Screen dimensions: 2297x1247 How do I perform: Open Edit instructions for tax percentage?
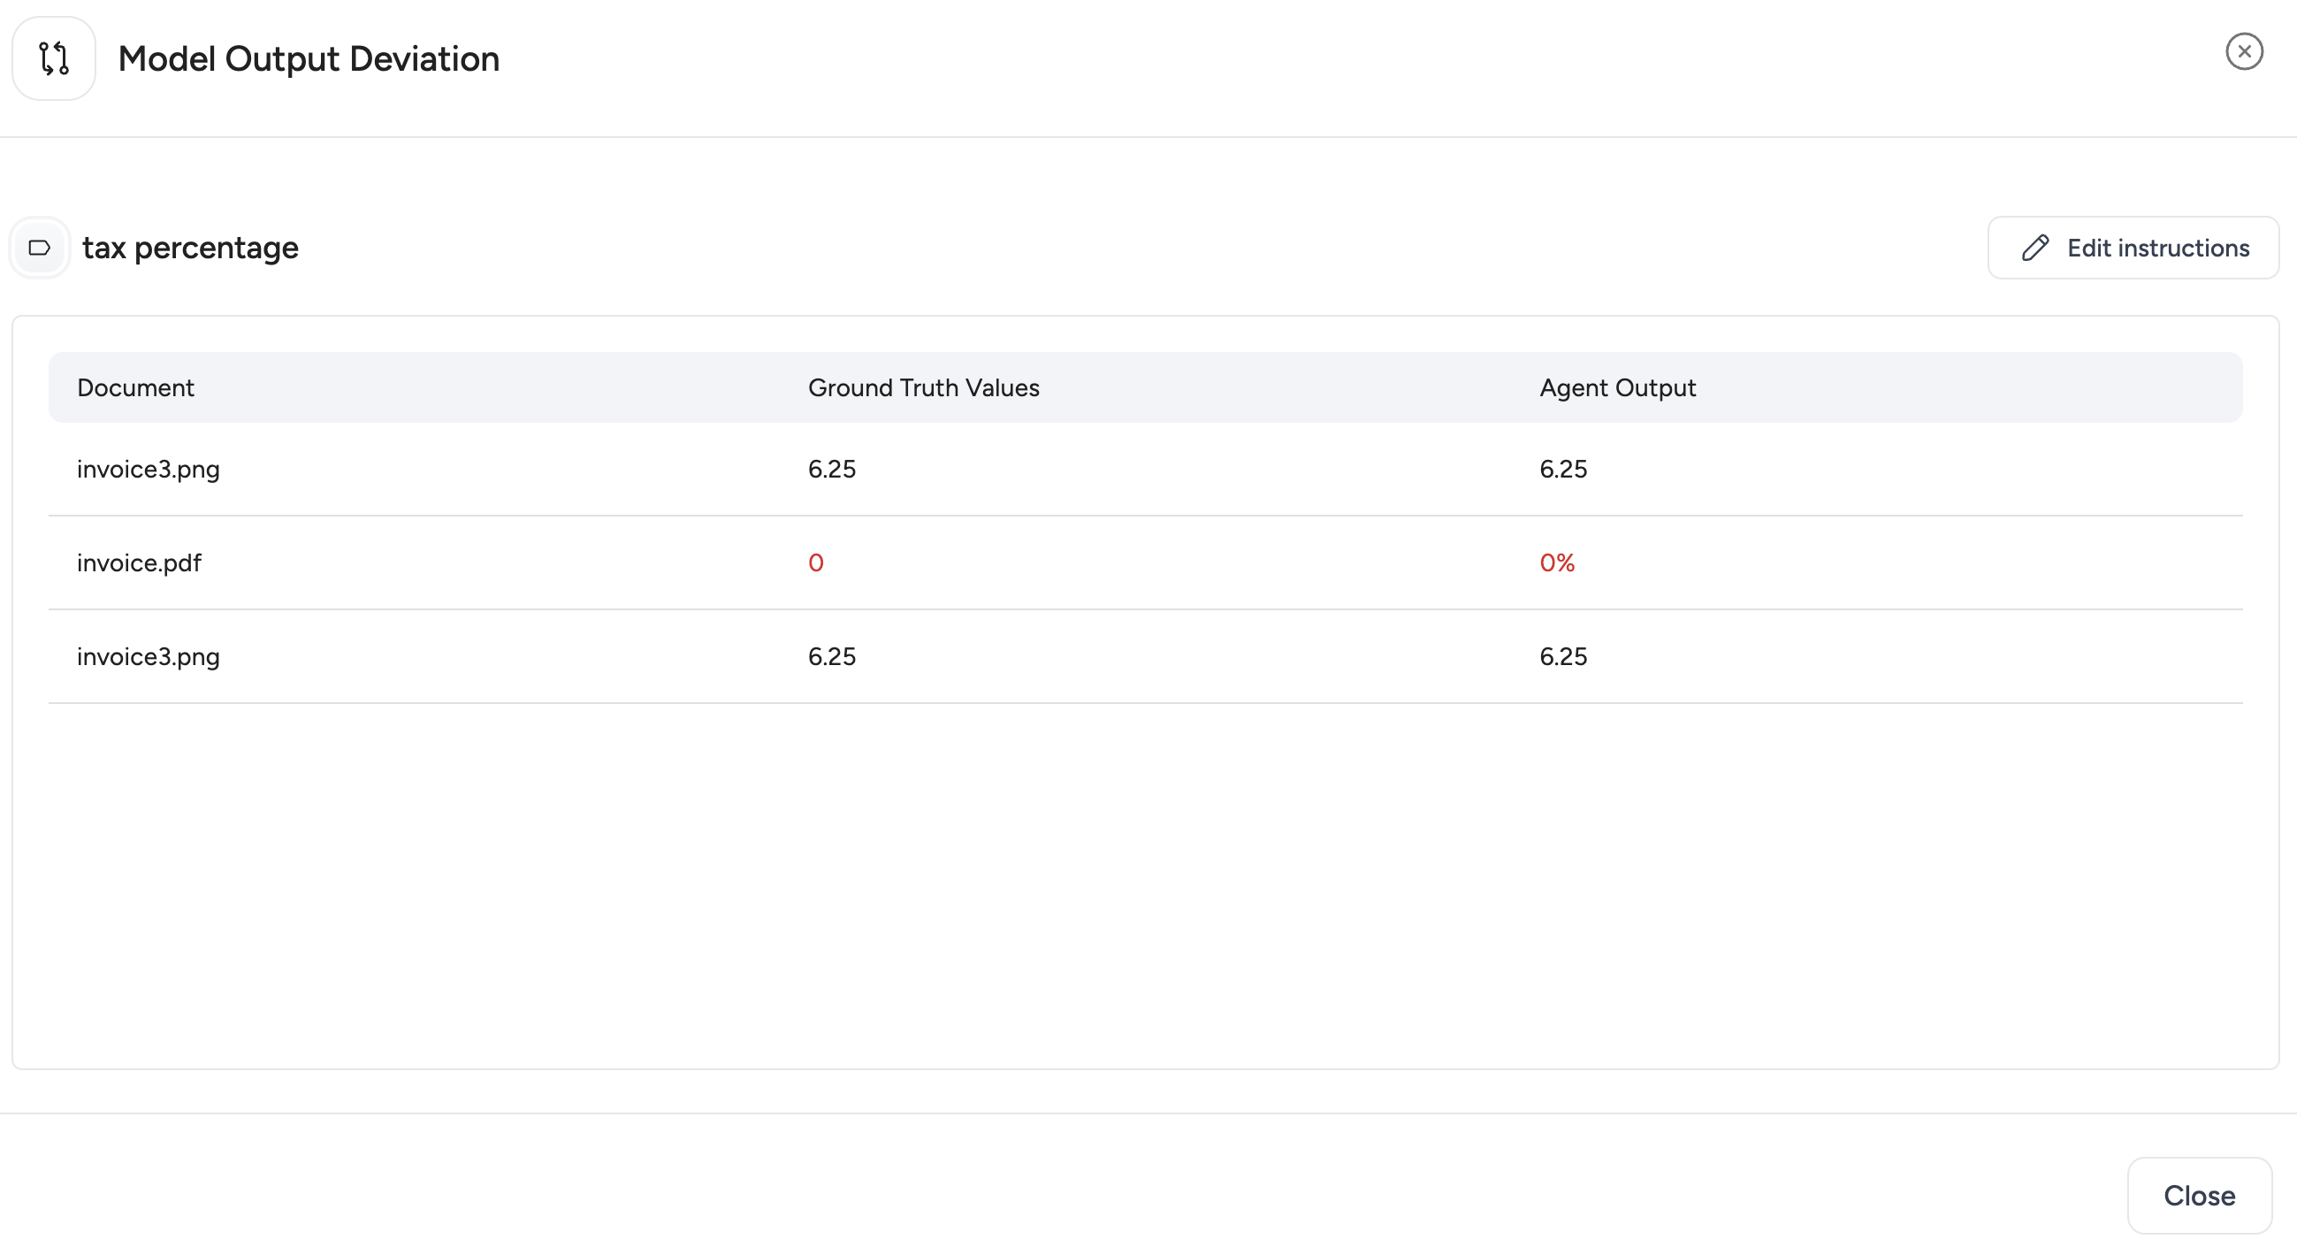[2133, 247]
